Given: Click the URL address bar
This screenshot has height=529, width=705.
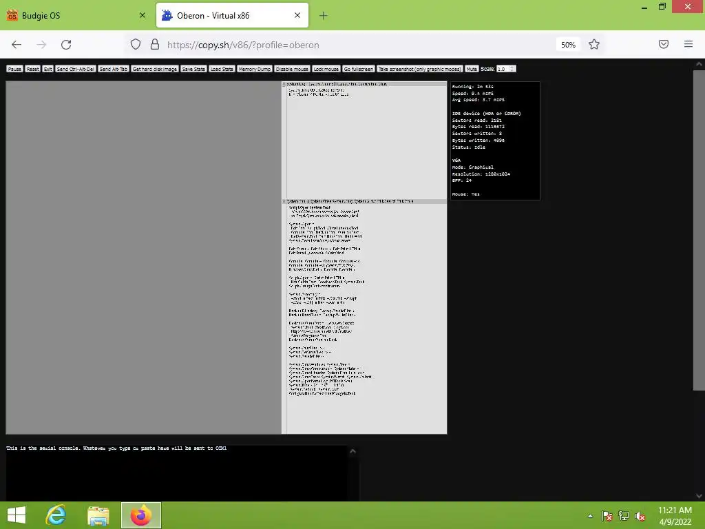Looking at the screenshot, I should click(x=359, y=45).
